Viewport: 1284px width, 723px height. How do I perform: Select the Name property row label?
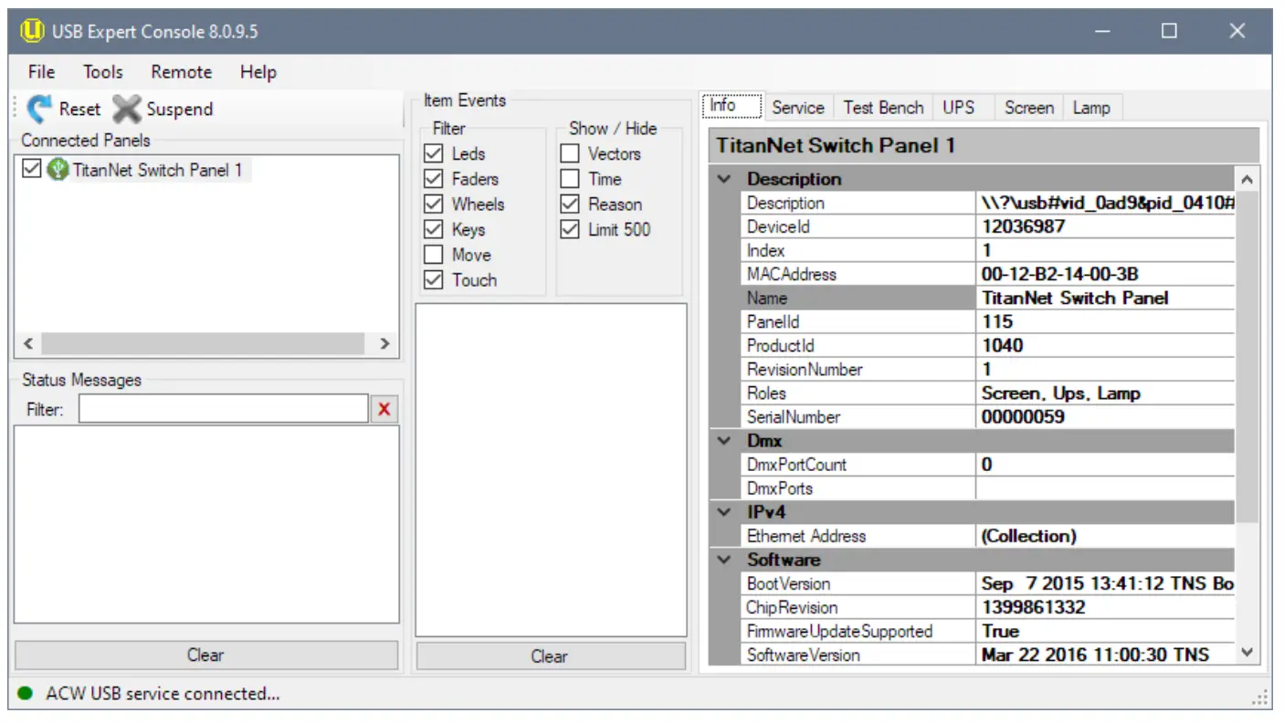767,299
